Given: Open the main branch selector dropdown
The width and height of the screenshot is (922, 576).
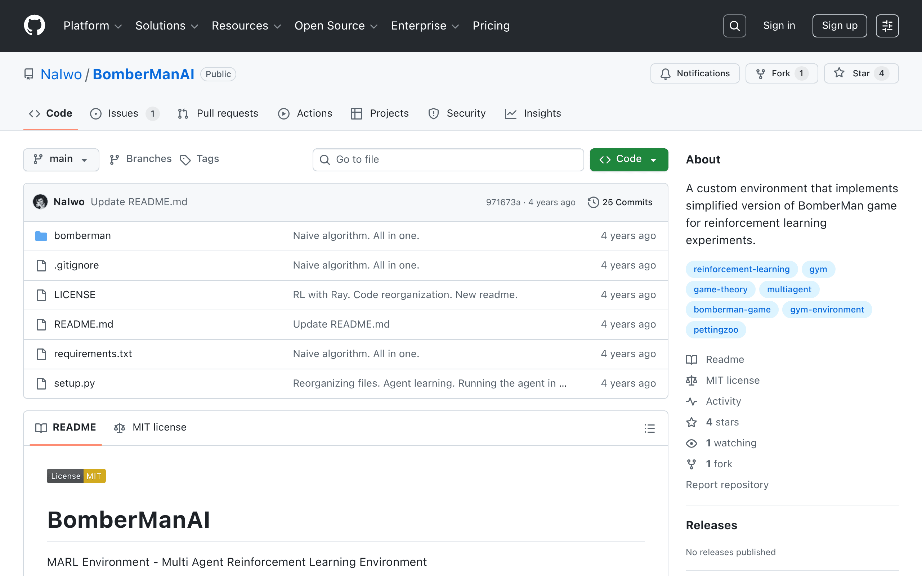Looking at the screenshot, I should pyautogui.click(x=61, y=159).
